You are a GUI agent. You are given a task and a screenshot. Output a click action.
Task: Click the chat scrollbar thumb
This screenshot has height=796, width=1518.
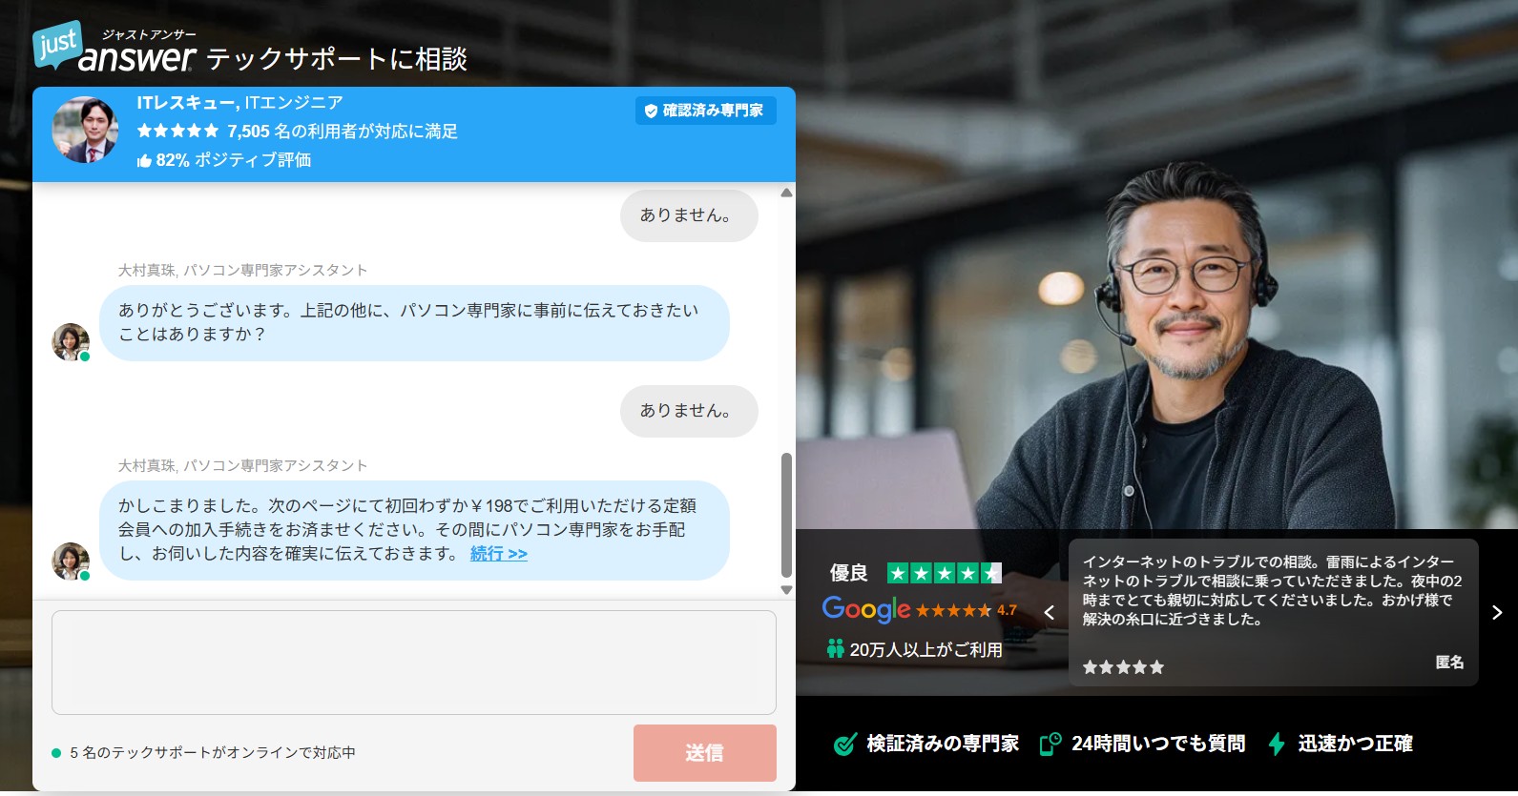click(x=786, y=515)
